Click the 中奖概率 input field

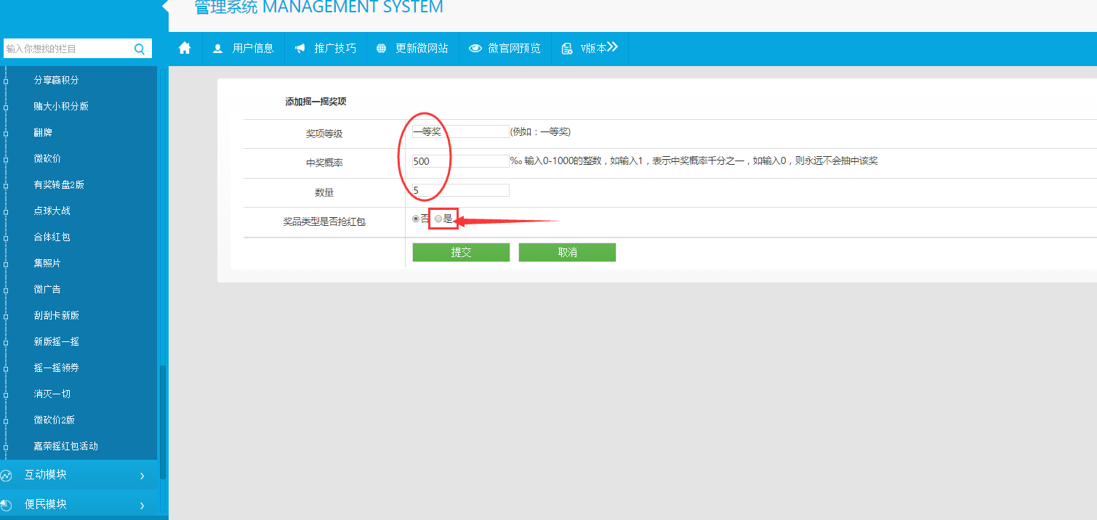point(460,161)
